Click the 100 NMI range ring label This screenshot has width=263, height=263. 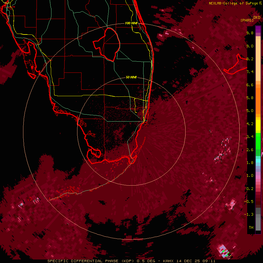[x=131, y=23]
